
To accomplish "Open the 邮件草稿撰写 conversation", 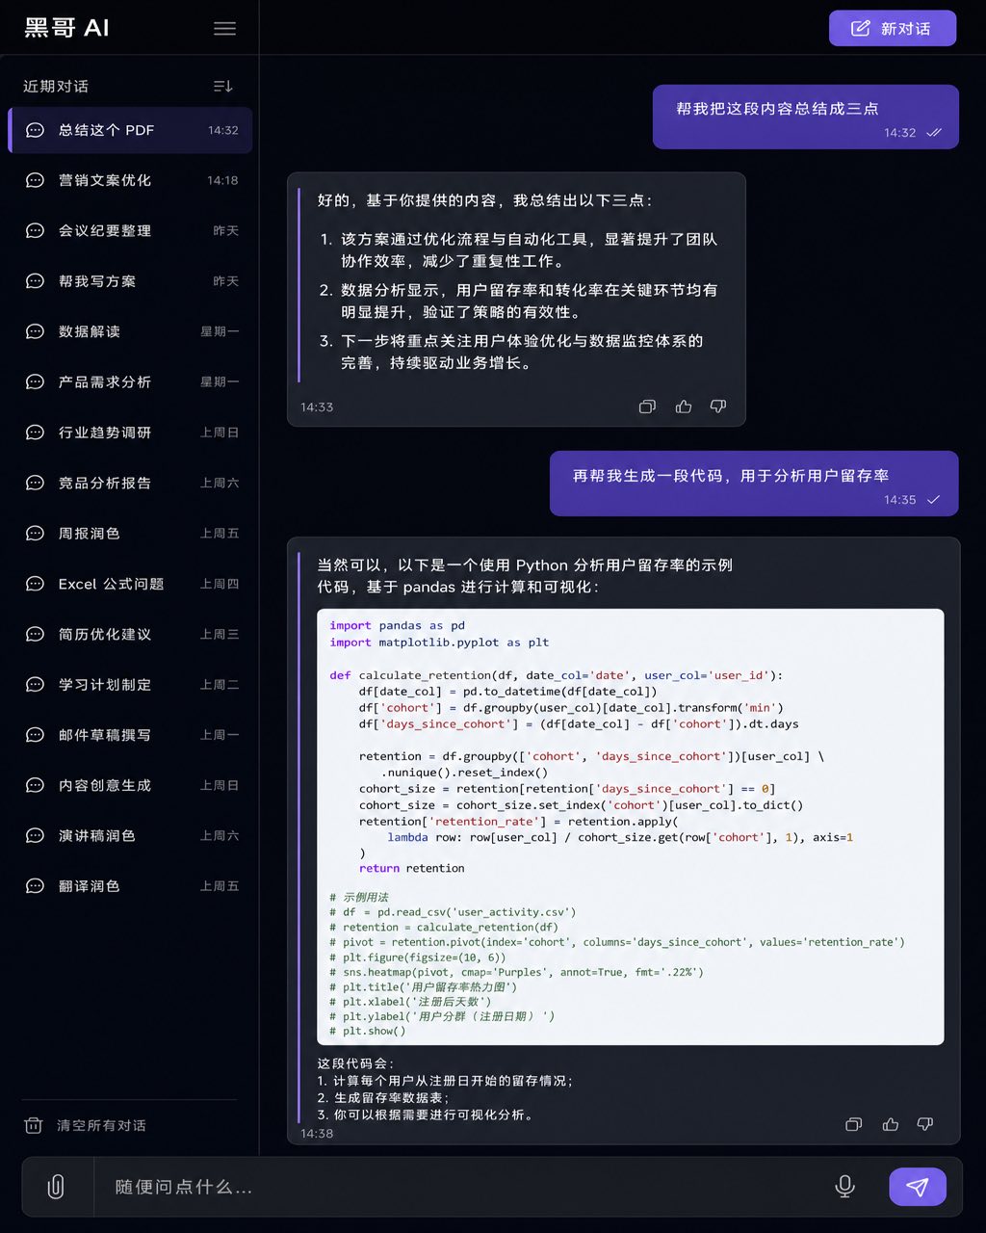I will [130, 735].
